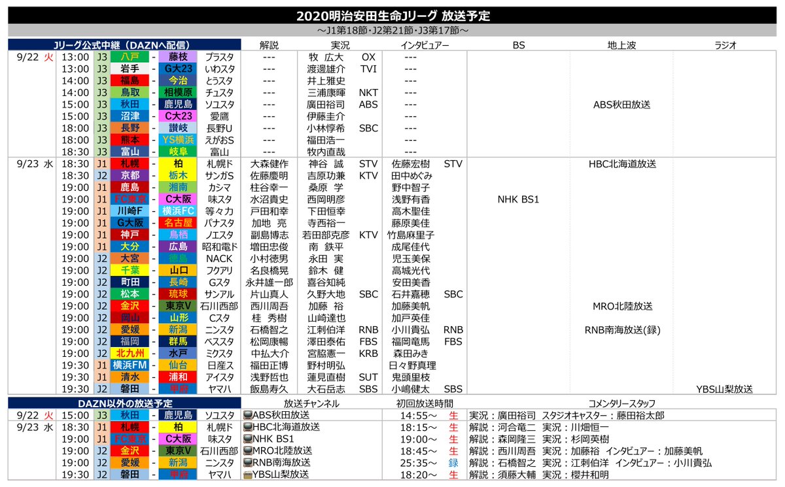Image resolution: width=785 pixels, height=487 pixels.
Task: Select staff text 解説：須藤大輔 実況：櫻井和明
Action: tap(539, 474)
